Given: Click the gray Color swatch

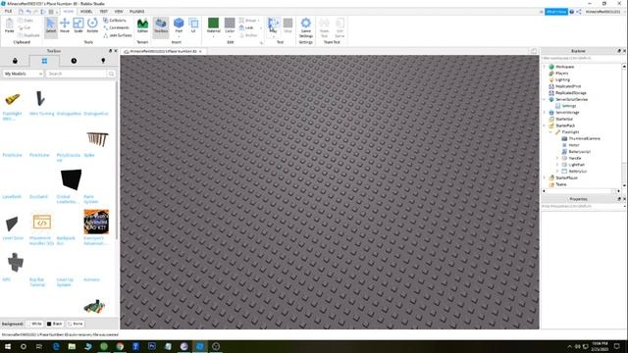Looking at the screenshot, I should pos(230,23).
